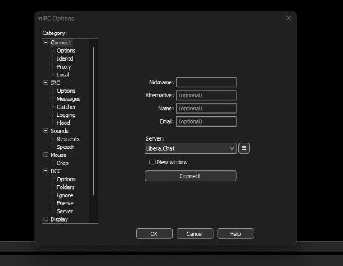Viewport: 343px width, 266px height.
Task: Collapse the Sounds category
Action: tap(46, 131)
